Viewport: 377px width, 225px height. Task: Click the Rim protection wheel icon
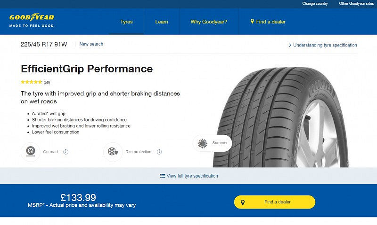point(113,152)
